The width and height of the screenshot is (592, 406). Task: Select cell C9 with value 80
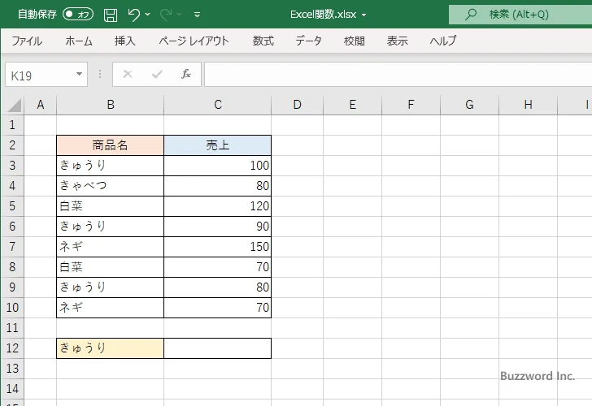point(217,287)
